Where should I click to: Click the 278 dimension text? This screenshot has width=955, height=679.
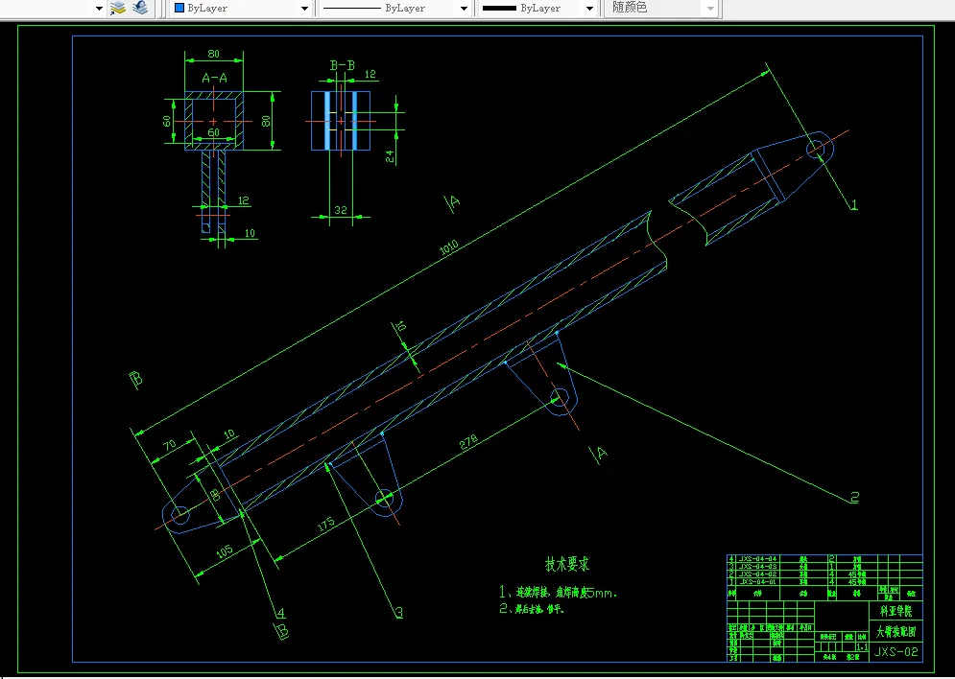click(x=468, y=442)
